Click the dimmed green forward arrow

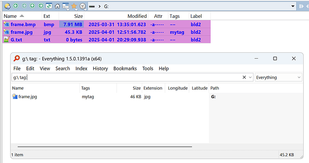click(x=24, y=6)
